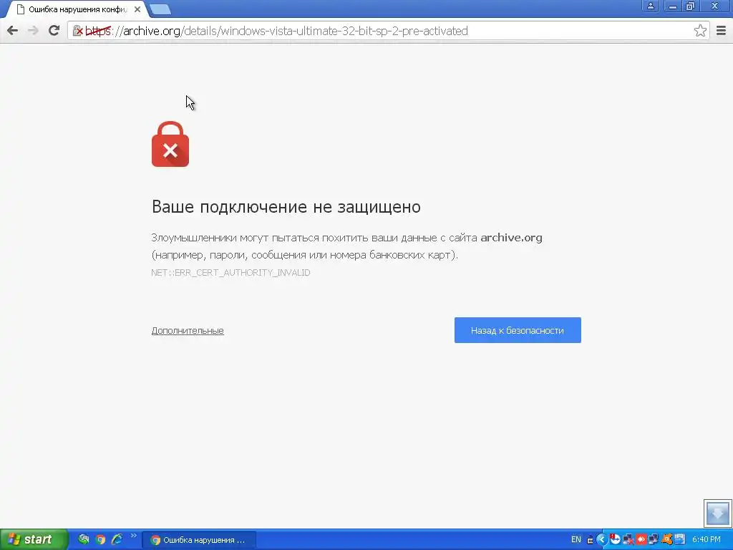Image resolution: width=733 pixels, height=550 pixels.
Task: Close the Ошибка нарушения конфиденциальности tab
Action: tap(137, 9)
